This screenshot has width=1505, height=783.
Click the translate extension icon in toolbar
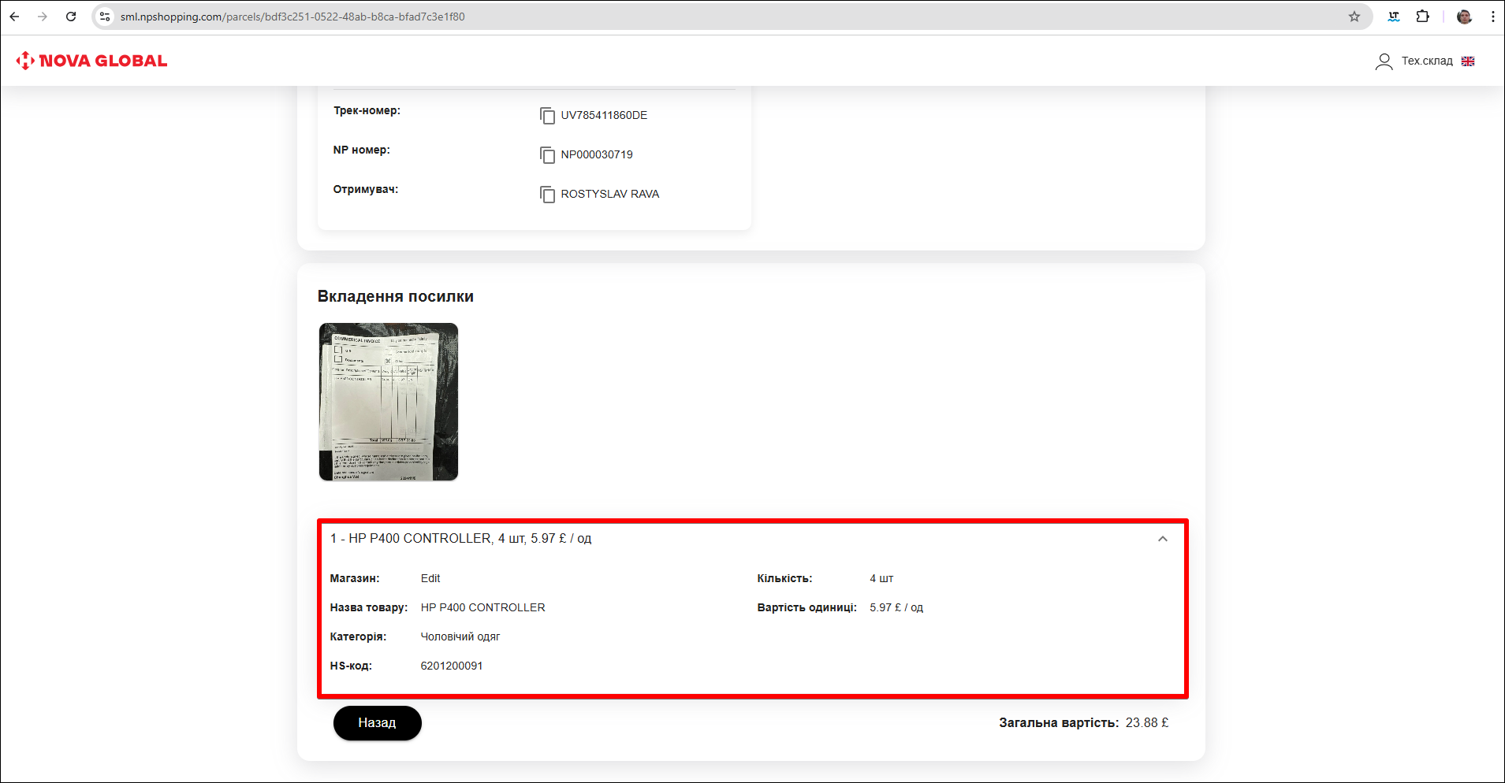1394,17
